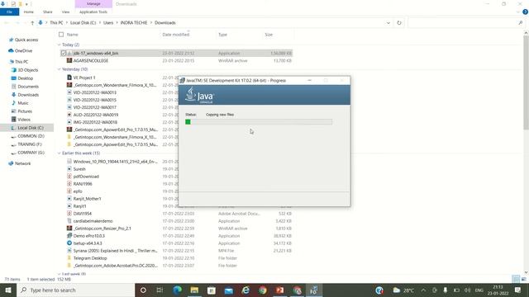Open the notification center icon
529x297 pixels.
click(x=518, y=290)
